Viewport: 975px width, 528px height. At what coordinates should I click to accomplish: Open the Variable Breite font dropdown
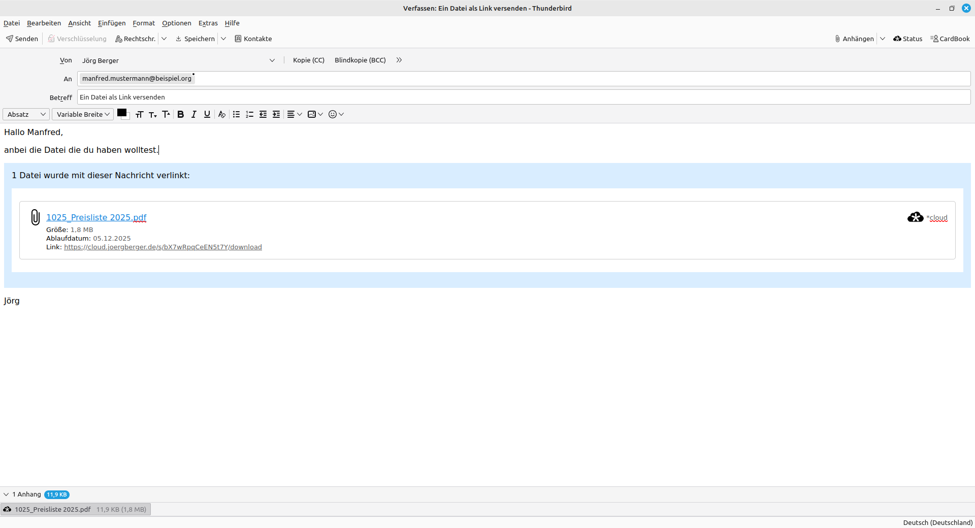[x=83, y=114]
